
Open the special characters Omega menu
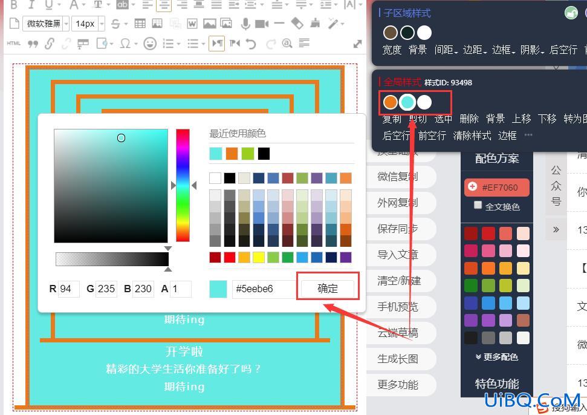125,44
